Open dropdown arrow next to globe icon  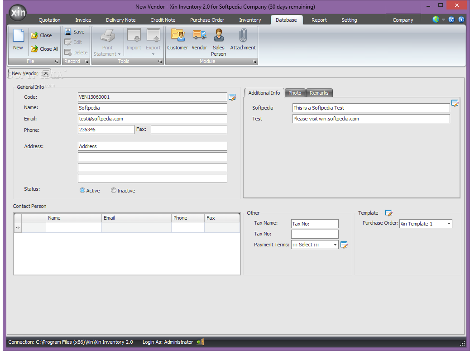point(443,20)
